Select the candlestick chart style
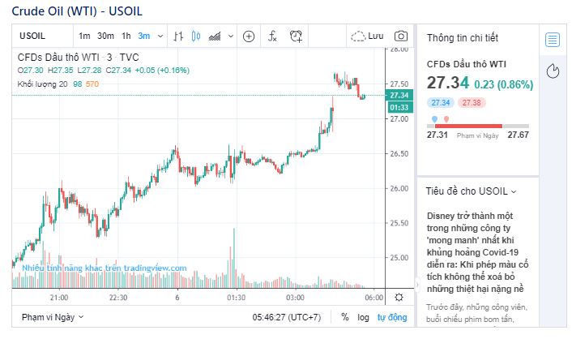This screenshot has width=572, height=339. (195, 36)
